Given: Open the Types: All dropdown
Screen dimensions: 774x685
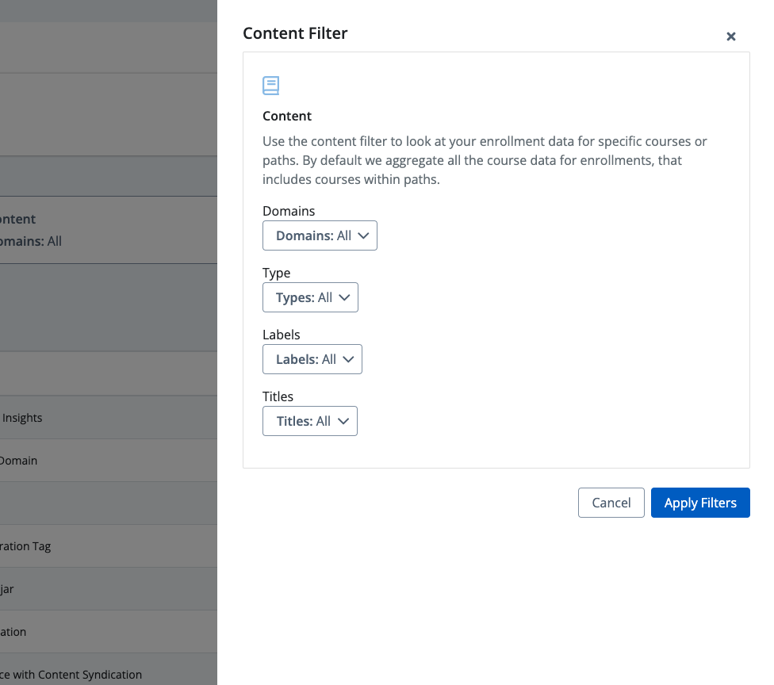Looking at the screenshot, I should [x=311, y=297].
